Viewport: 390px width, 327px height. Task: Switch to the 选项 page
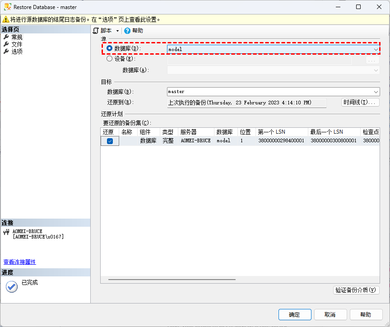tap(17, 51)
